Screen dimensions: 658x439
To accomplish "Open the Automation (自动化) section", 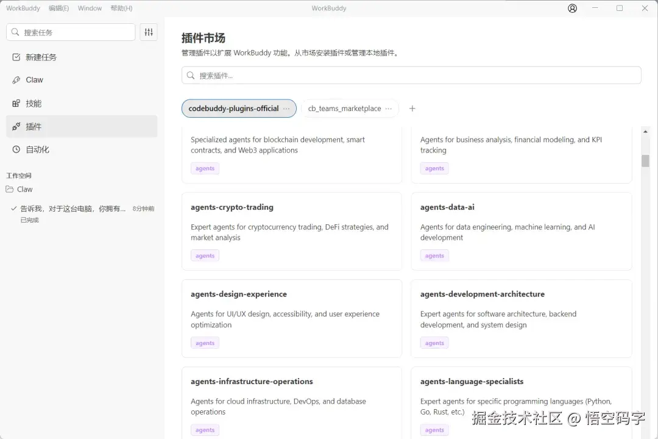I will pos(37,149).
